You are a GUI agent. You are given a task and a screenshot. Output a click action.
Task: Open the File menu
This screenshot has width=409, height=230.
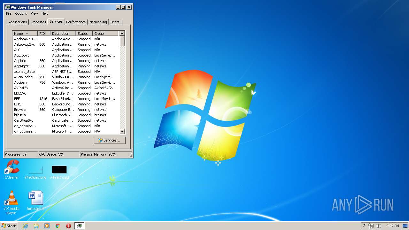[9, 13]
